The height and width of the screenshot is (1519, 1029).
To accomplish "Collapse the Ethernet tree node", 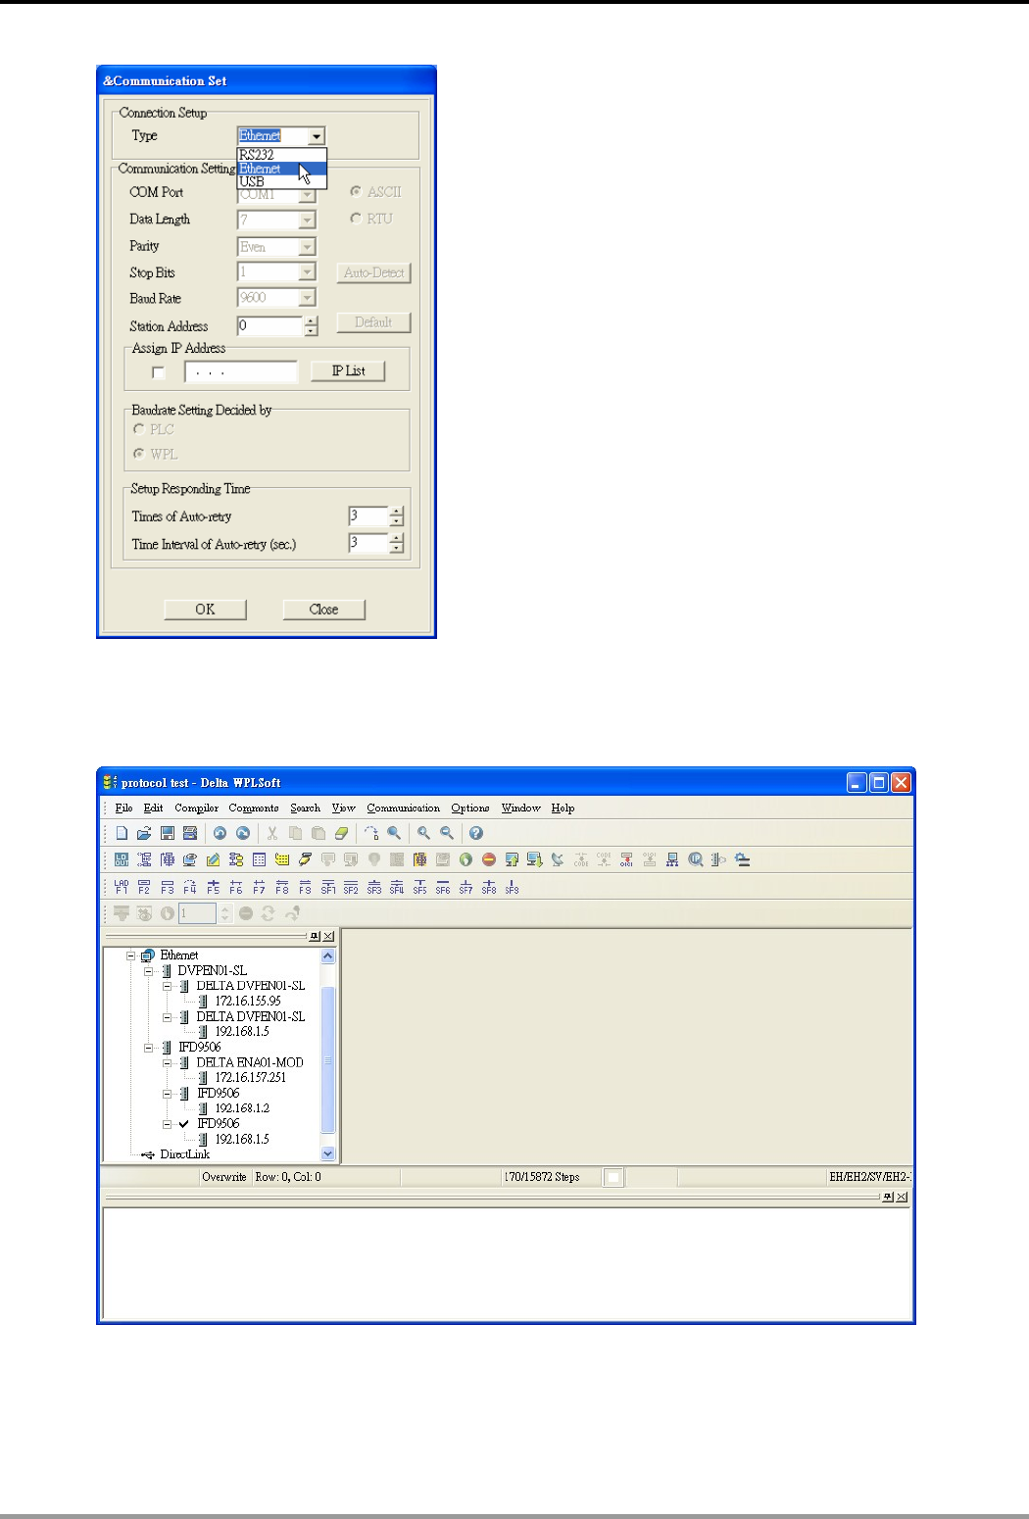I will click(x=130, y=955).
